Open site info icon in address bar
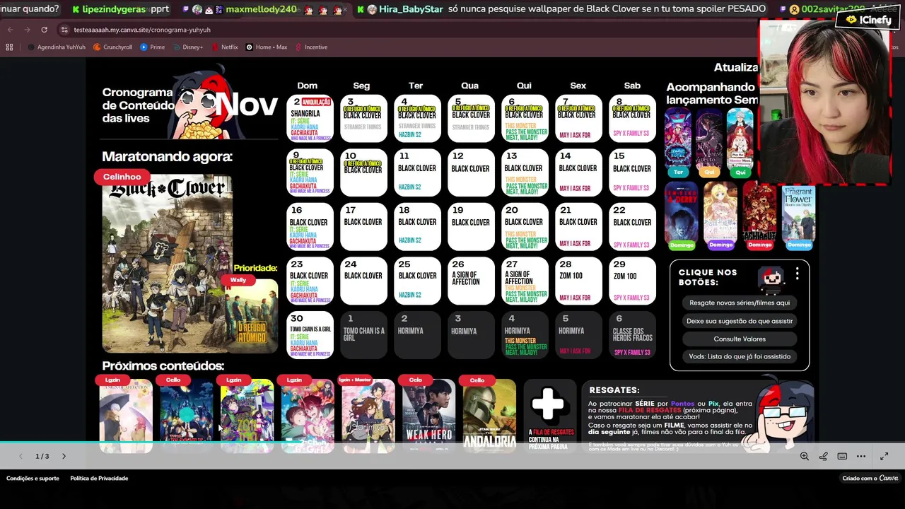Viewport: 905px width, 509px height. click(64, 30)
